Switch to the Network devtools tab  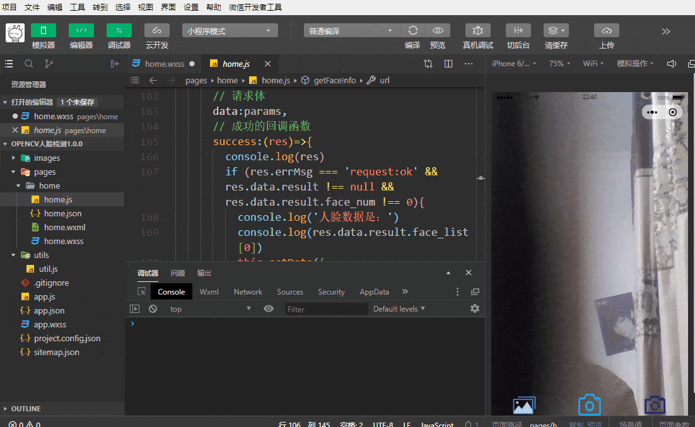pos(248,292)
